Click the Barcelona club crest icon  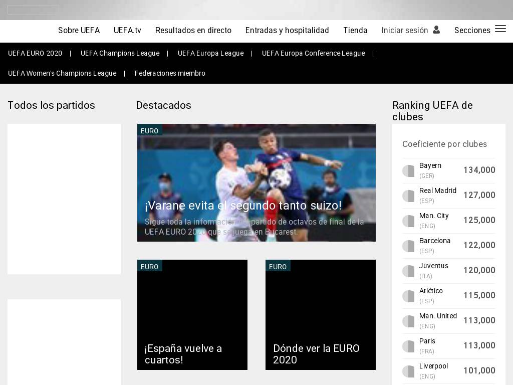point(408,246)
